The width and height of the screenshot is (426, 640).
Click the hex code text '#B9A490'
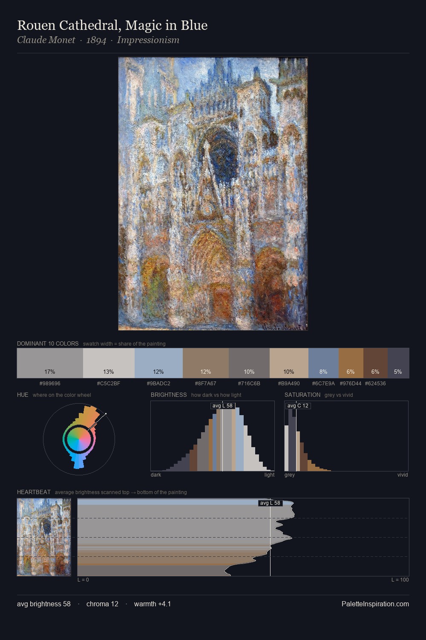click(289, 383)
